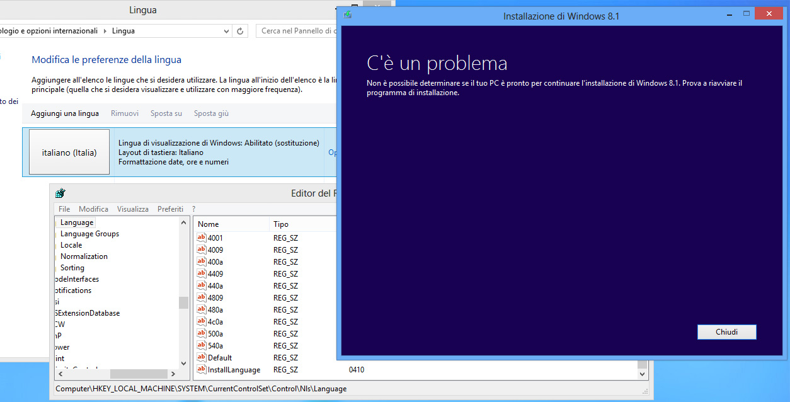Viewport: 790px width, 402px height.
Task: Select the 4409 registry value icon
Action: point(202,273)
